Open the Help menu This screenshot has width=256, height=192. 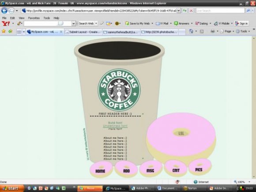pos(56,18)
